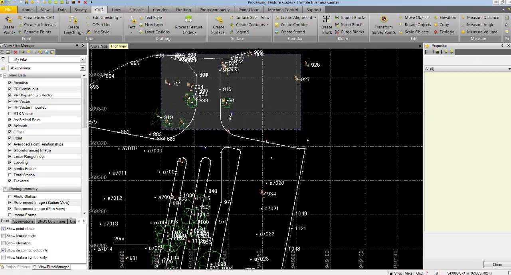Select Move Objects tool
This screenshot has height=275, width=511.
coord(414,18)
